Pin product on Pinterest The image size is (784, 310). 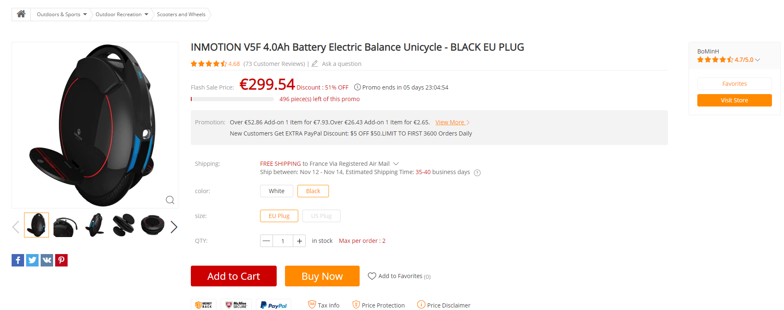coord(61,260)
